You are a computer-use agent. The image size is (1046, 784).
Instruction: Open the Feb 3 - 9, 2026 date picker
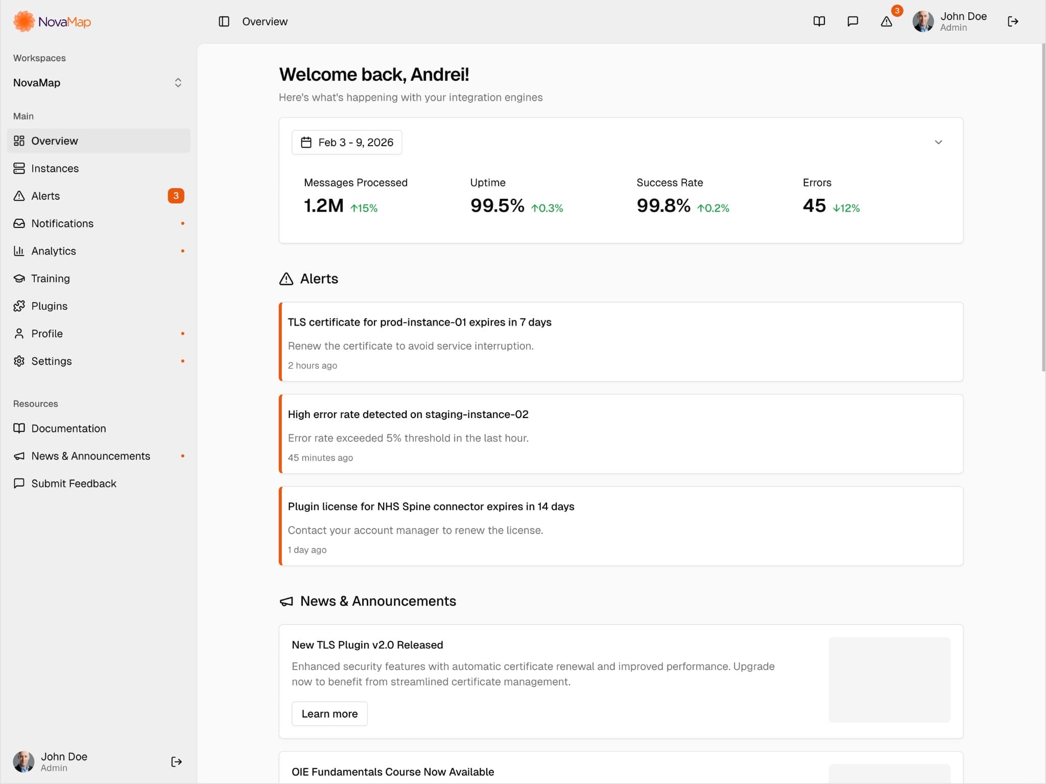346,142
